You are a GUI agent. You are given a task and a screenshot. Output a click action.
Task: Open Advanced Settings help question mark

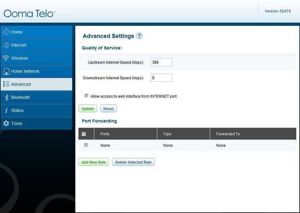(x=139, y=36)
